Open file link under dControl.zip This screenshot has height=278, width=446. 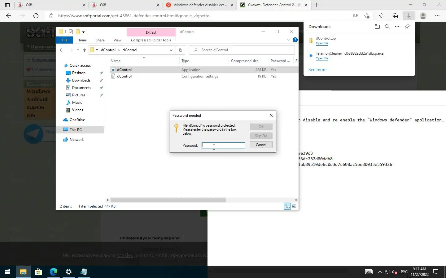click(322, 43)
